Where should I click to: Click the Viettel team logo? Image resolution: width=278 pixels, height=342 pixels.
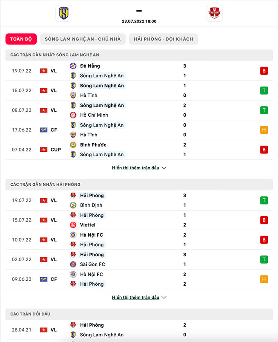[x=73, y=225]
